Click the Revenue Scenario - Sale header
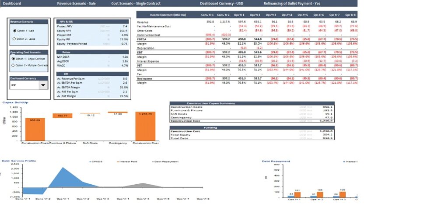448x211 pixels. pos(77,4)
